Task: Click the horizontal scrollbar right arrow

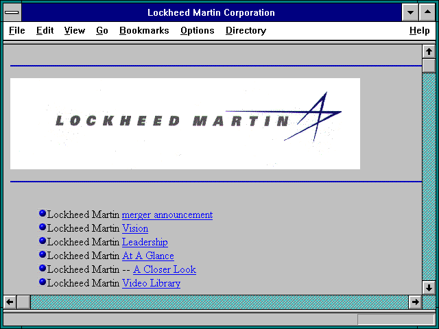Action: [x=415, y=302]
